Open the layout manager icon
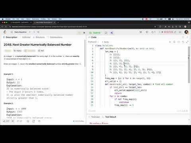191x143 pixels. [x=141, y=32]
